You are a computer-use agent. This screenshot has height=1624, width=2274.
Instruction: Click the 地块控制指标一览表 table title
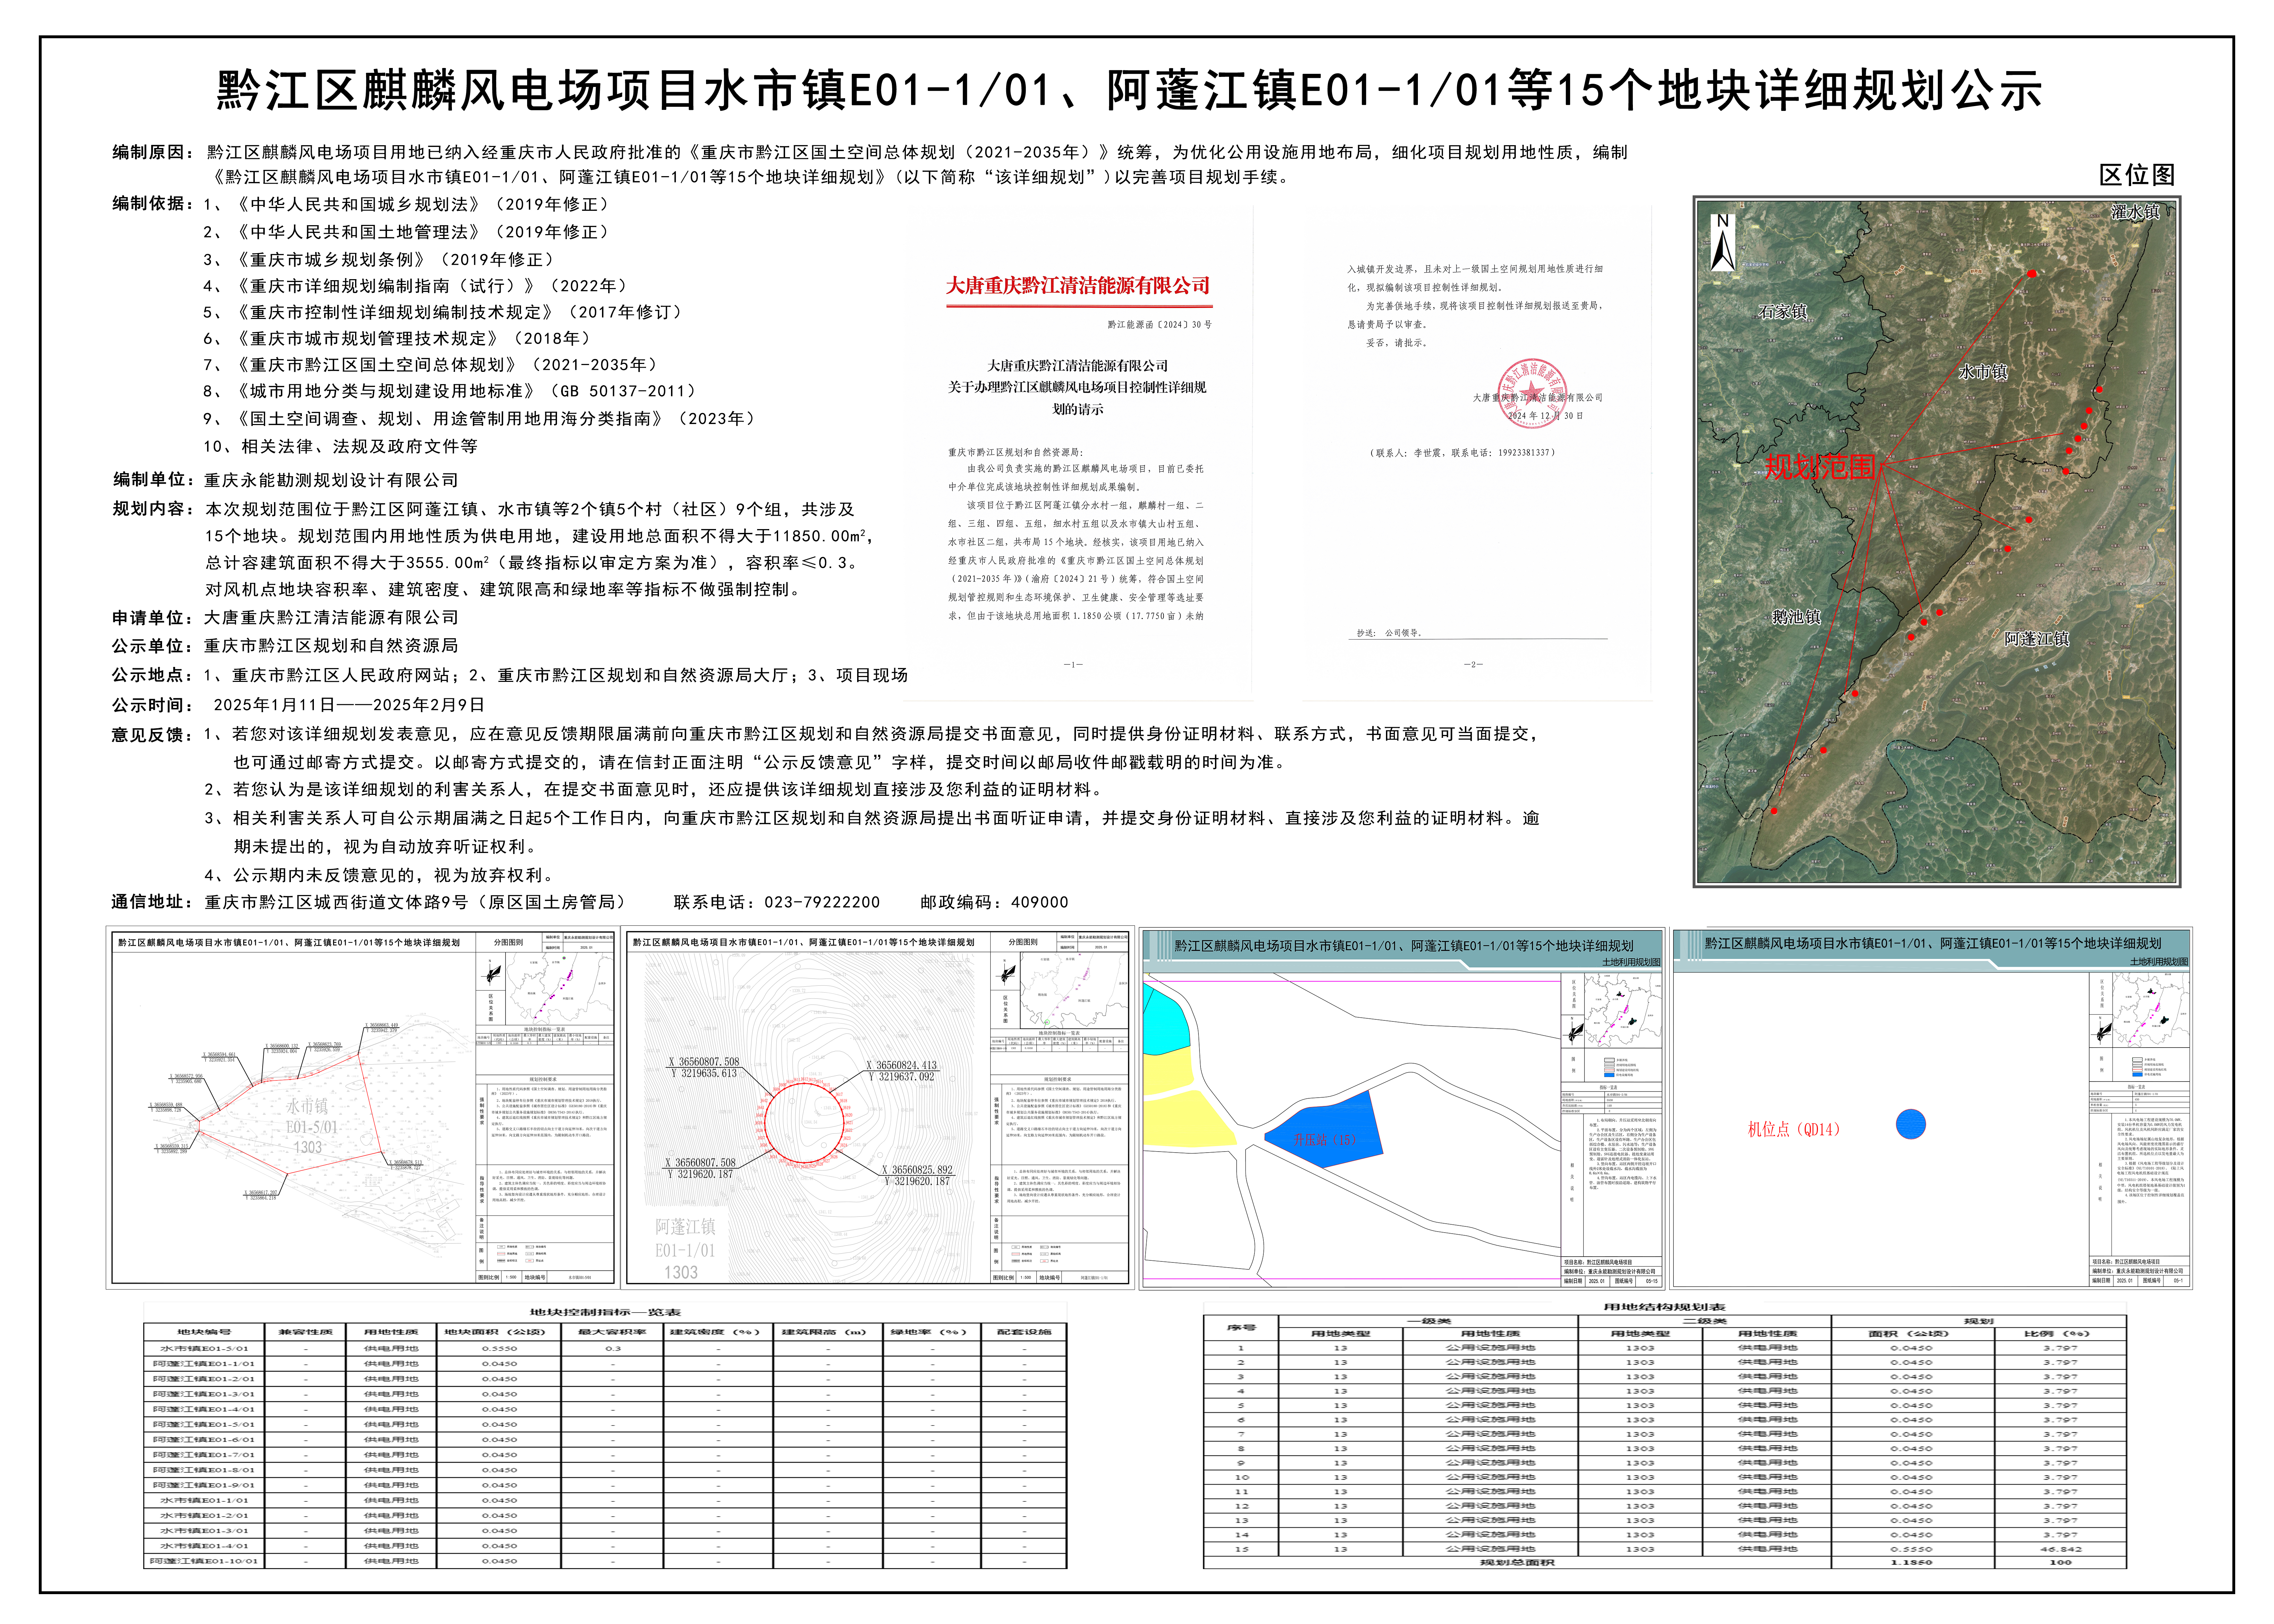[605, 1312]
